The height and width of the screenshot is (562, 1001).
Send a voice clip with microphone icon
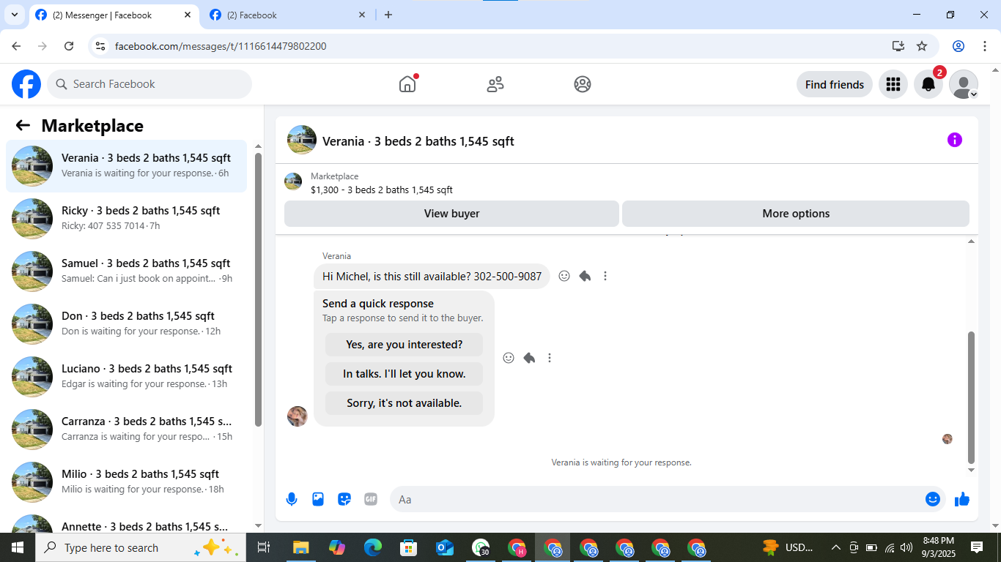click(292, 499)
